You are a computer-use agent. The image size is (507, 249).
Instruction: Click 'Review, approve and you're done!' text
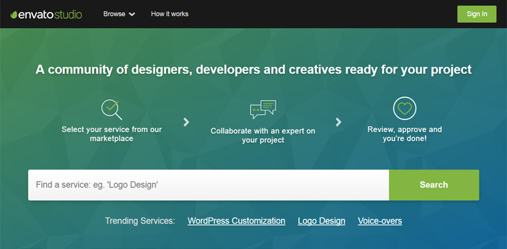pos(404,135)
